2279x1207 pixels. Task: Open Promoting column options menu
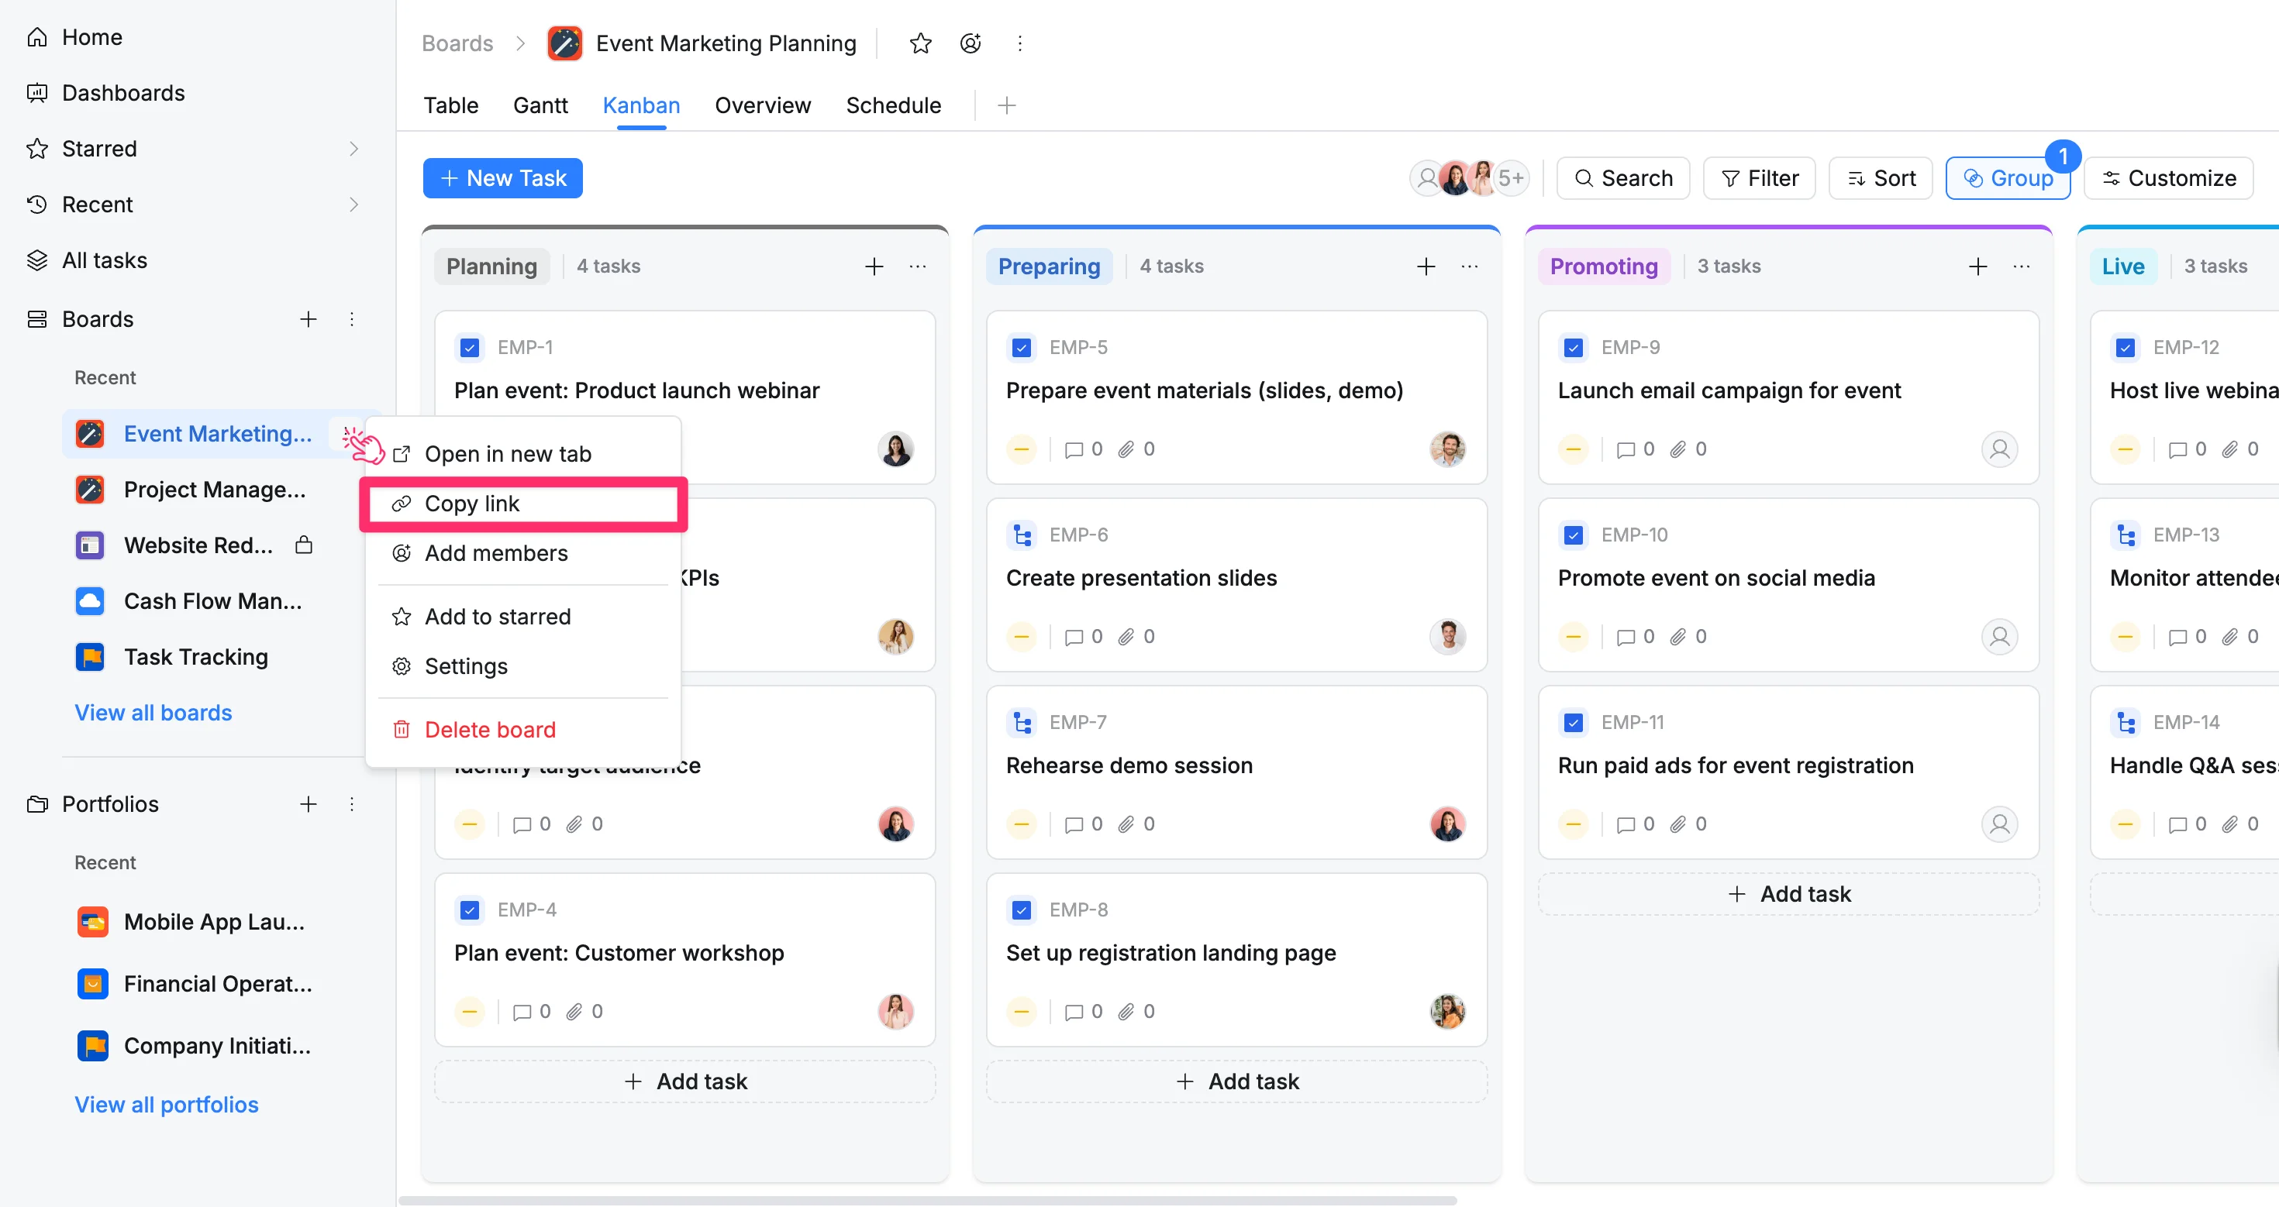coord(2022,267)
